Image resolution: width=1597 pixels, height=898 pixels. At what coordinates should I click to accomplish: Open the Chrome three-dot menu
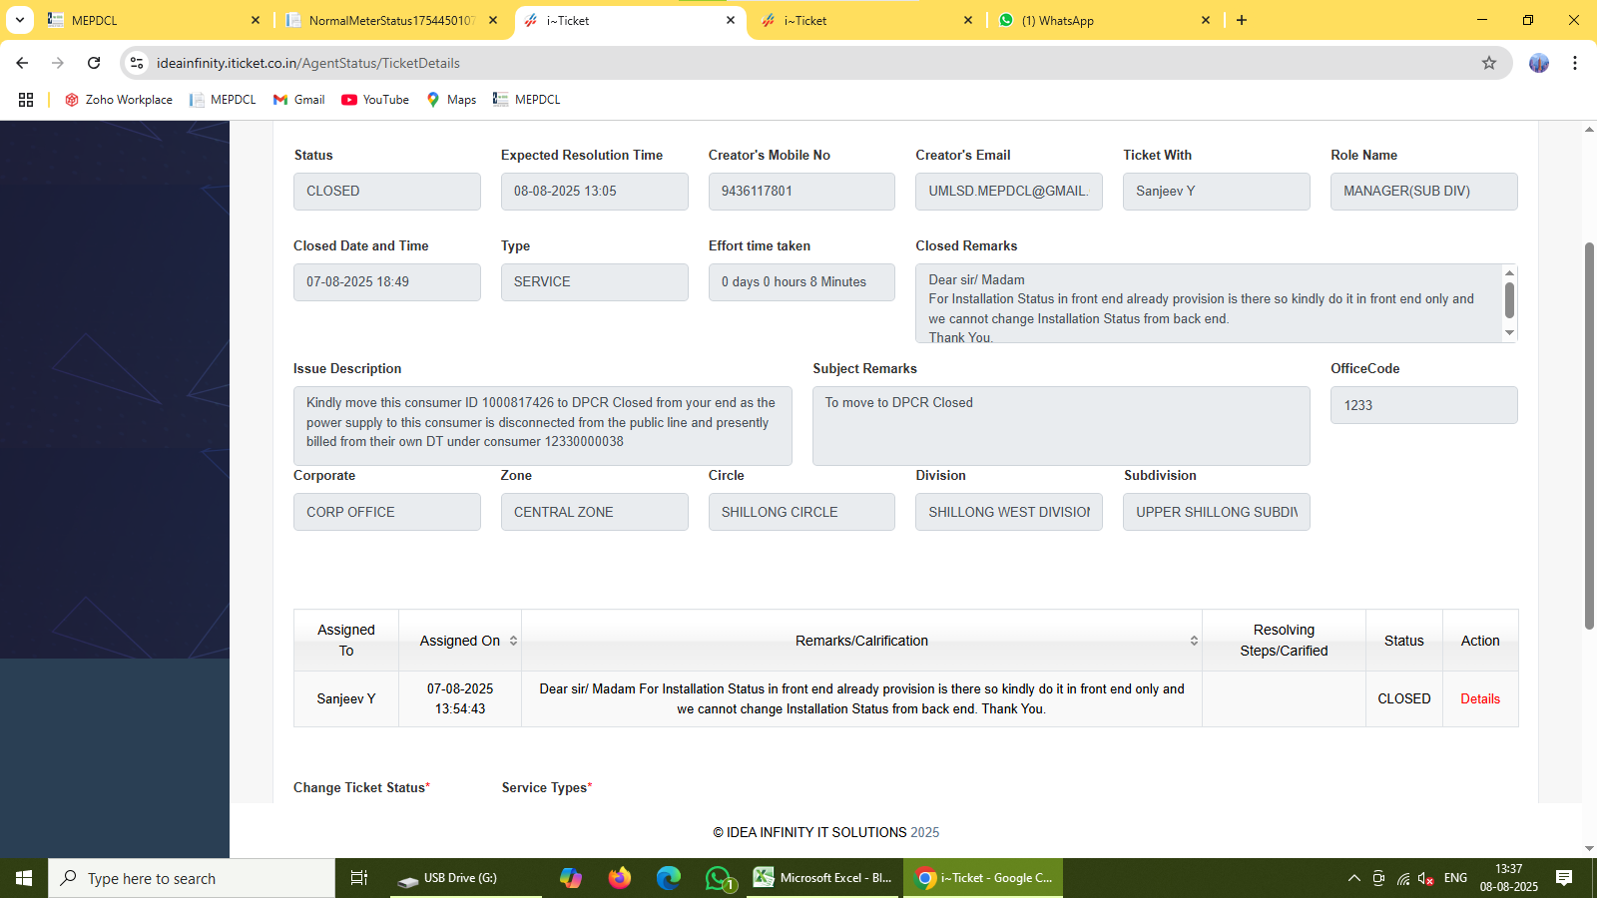(x=1575, y=63)
